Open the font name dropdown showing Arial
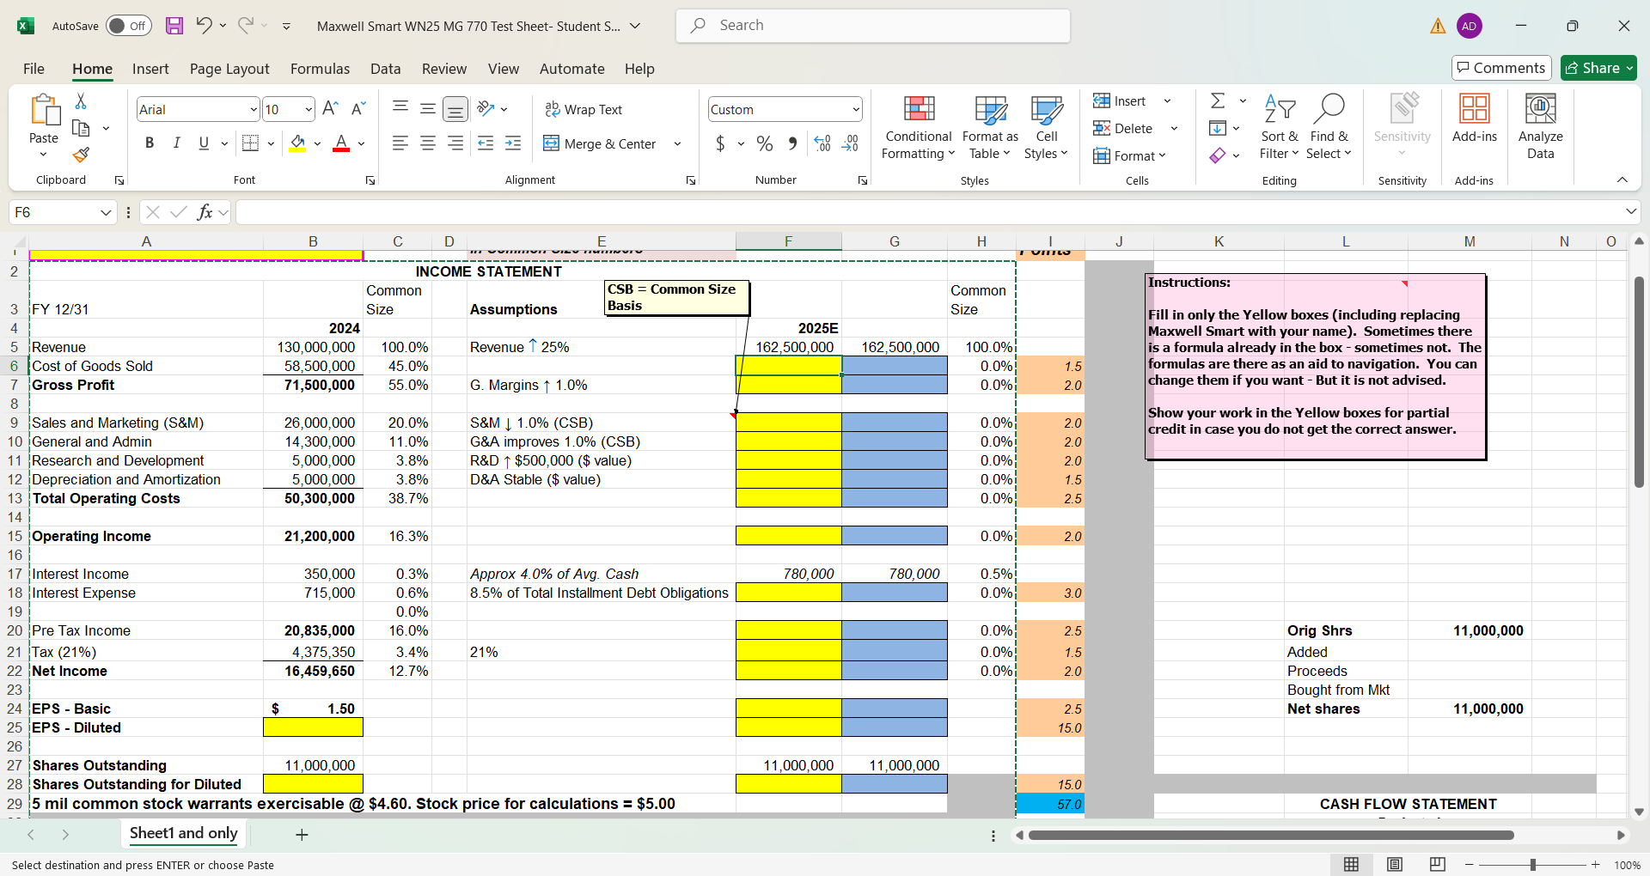This screenshot has width=1650, height=876. 254,110
